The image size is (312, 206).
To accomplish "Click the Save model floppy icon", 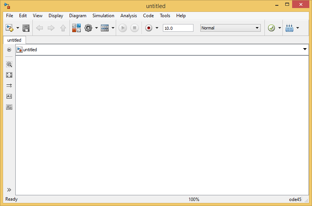I will pyautogui.click(x=26, y=28).
